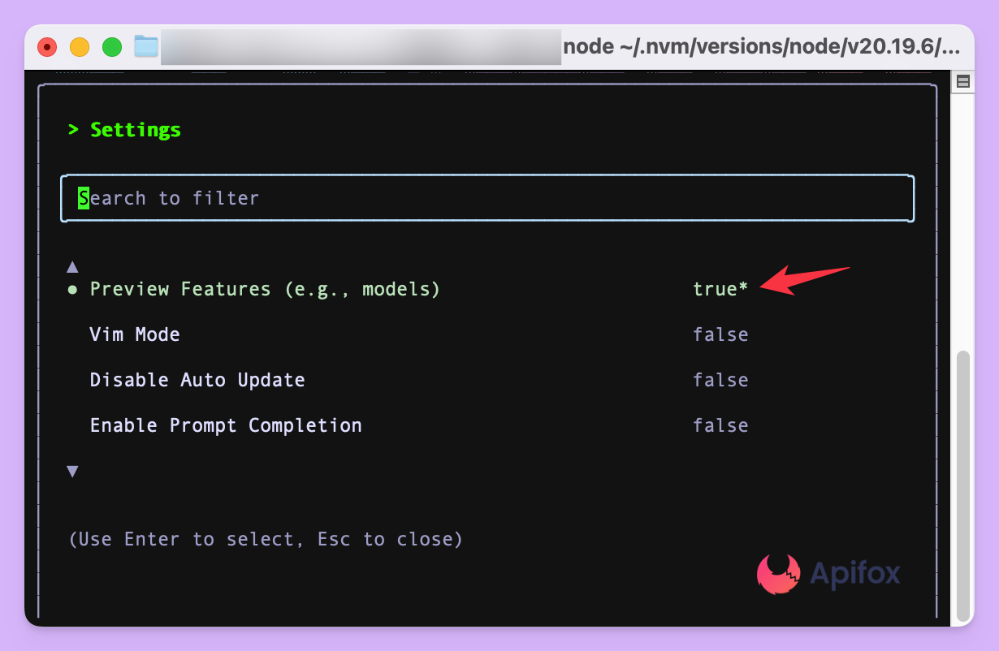This screenshot has height=651, width=999.
Task: Click the Apifox watermark text
Action: point(854,574)
